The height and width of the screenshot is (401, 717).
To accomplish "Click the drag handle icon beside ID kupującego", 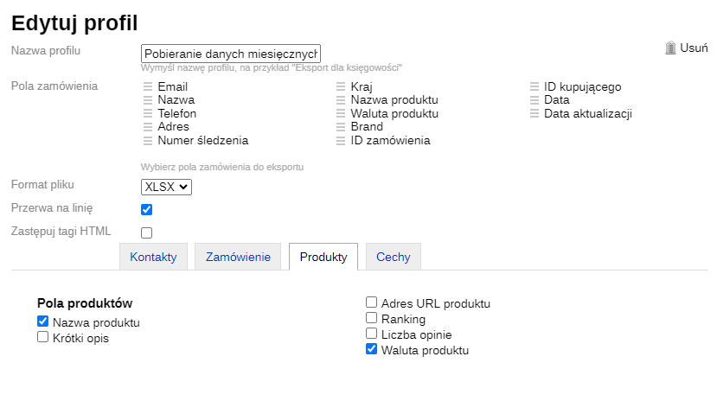I will point(535,87).
